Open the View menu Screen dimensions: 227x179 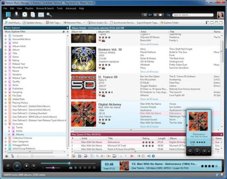point(20,9)
